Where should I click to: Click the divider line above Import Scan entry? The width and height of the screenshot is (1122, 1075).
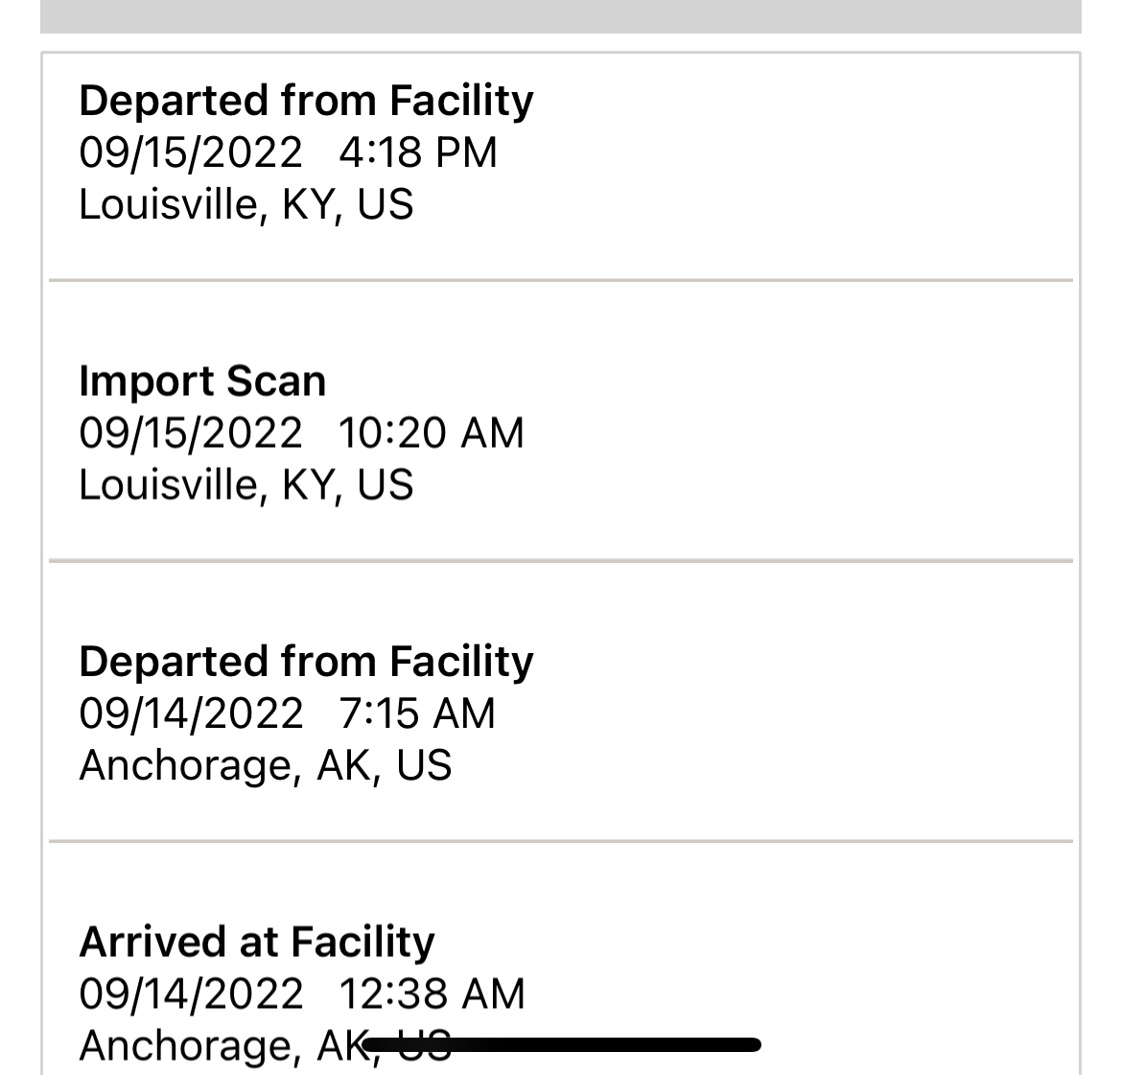[561, 280]
